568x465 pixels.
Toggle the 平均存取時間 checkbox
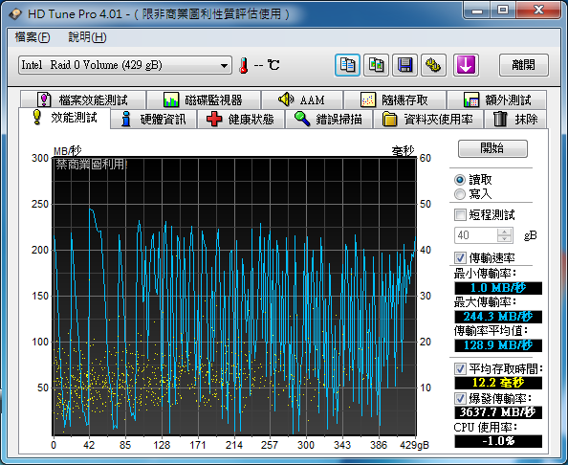point(460,369)
